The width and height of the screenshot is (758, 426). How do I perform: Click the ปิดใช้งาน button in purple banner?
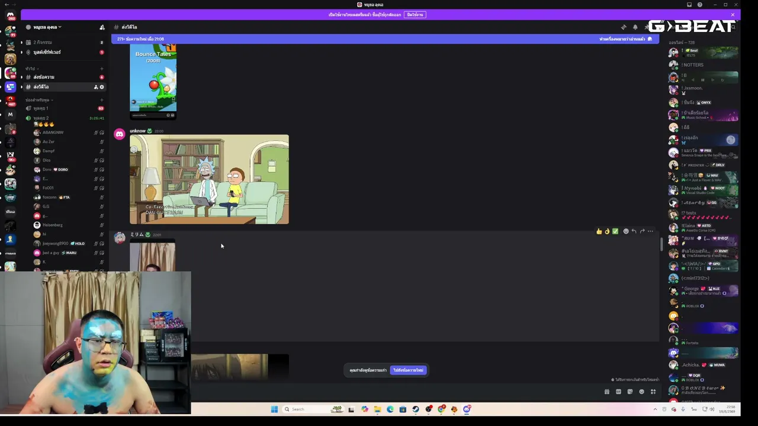coord(415,15)
